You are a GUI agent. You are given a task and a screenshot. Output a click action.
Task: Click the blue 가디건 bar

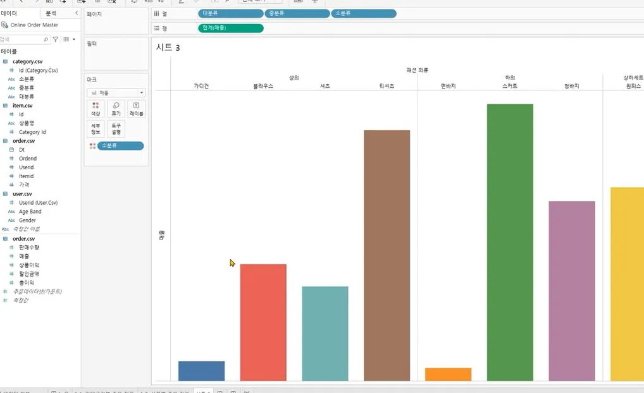(x=201, y=371)
